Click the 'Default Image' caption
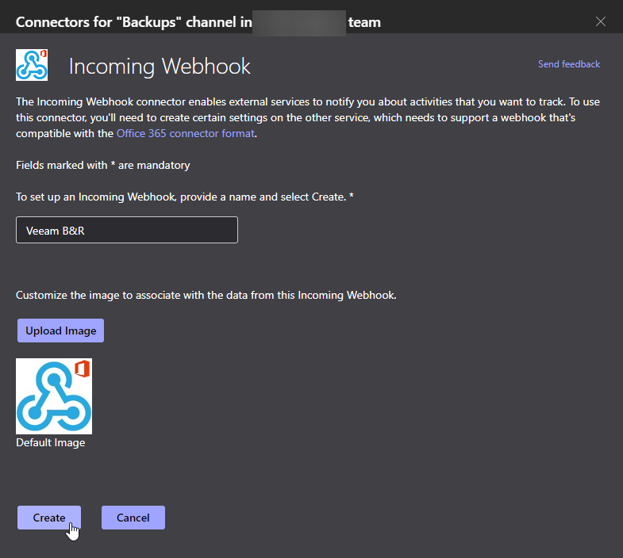The width and height of the screenshot is (623, 558). tap(51, 442)
